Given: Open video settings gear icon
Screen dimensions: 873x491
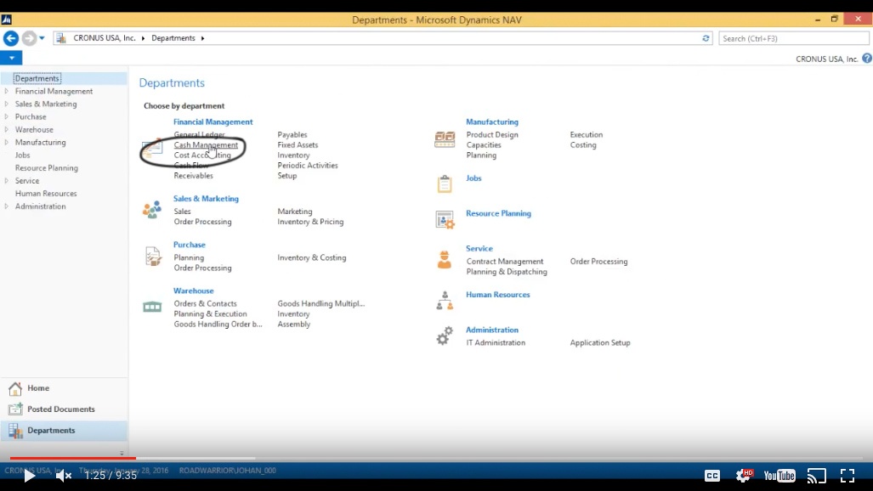Looking at the screenshot, I should pyautogui.click(x=744, y=475).
